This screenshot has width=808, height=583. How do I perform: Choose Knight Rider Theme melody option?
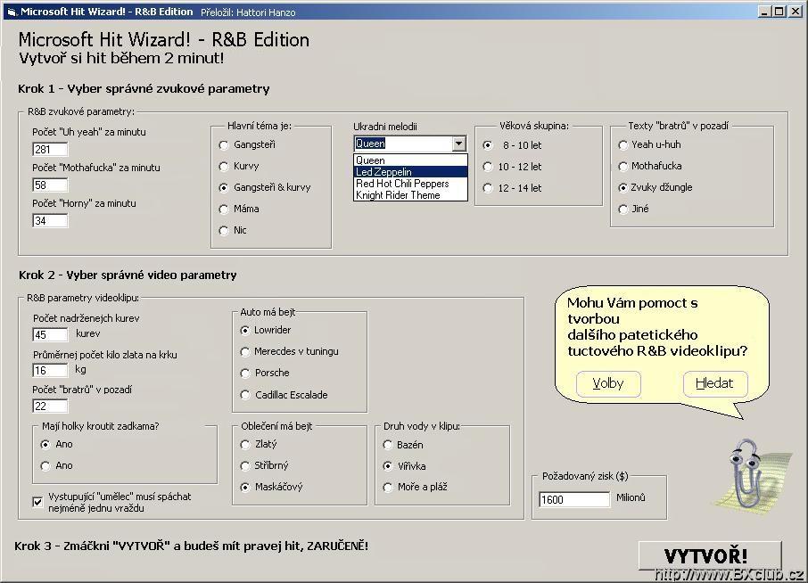coord(411,195)
